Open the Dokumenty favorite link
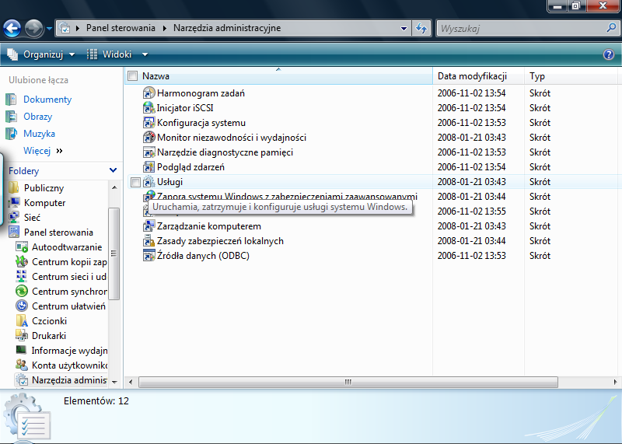Screen dimensions: 622x444 point(47,100)
